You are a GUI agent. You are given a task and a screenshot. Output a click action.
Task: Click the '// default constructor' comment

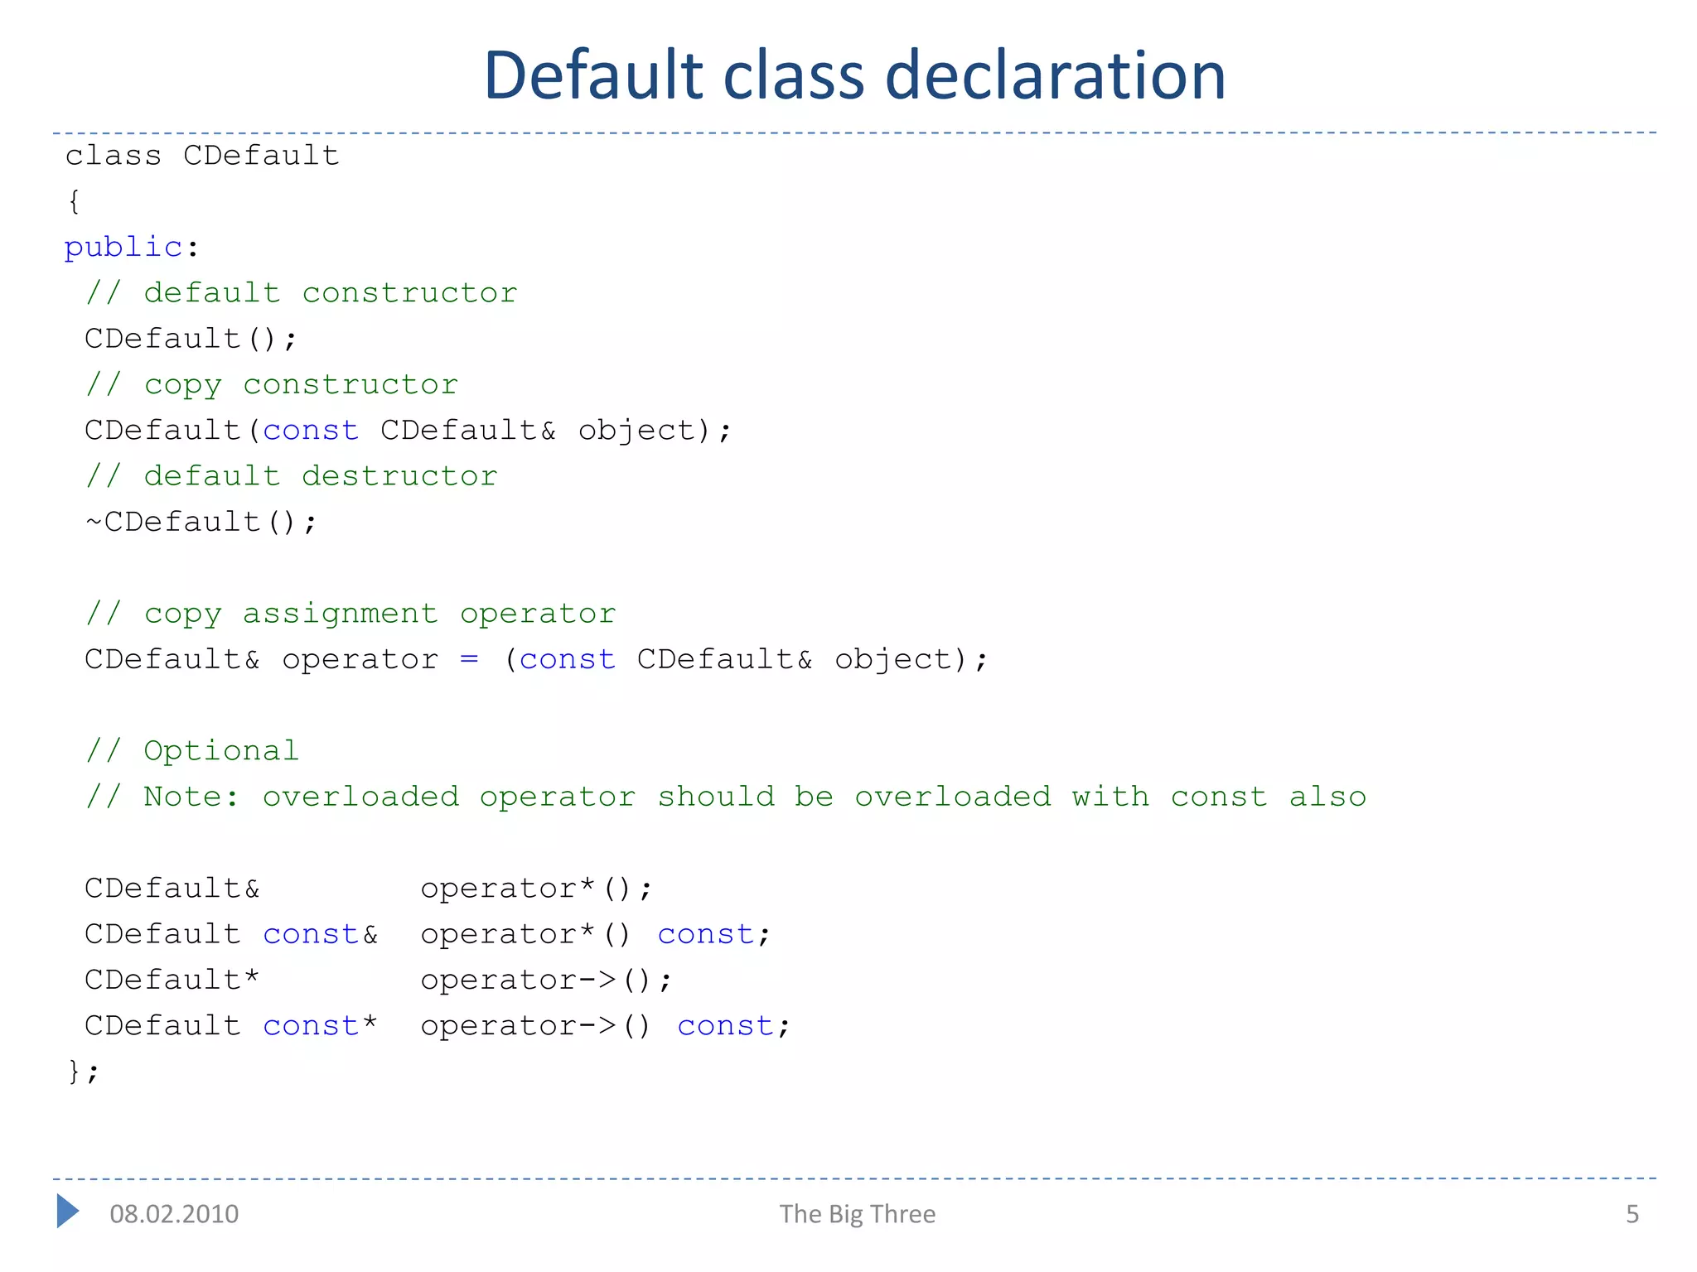302,293
